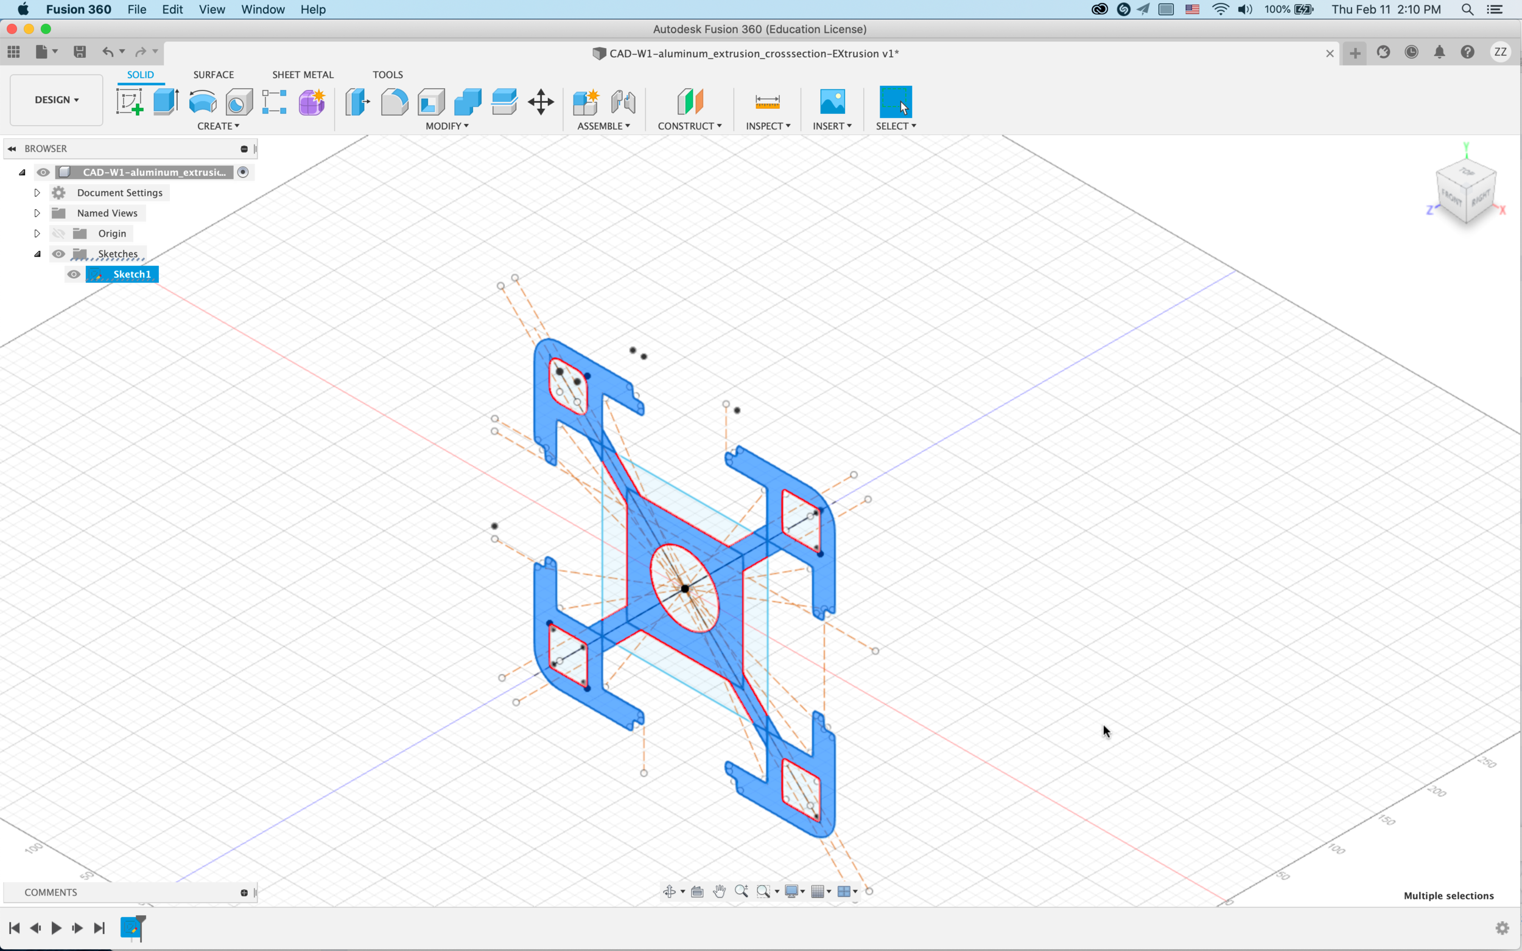Expand the Document Settings tree node
Viewport: 1522px width, 951px height.
pos(37,192)
